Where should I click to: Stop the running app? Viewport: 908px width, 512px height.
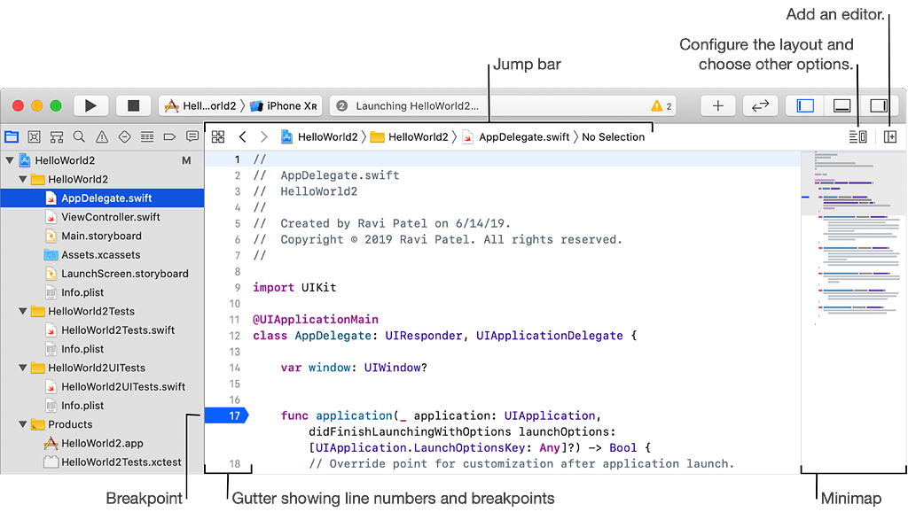[x=133, y=106]
